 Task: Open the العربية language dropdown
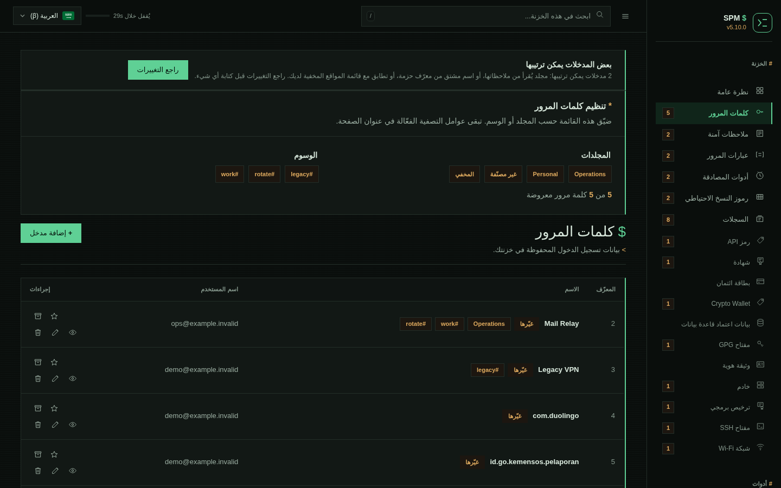click(47, 16)
